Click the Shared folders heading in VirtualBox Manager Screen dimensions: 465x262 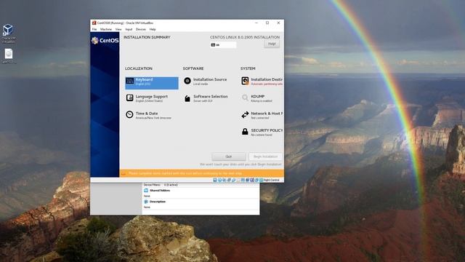point(160,191)
